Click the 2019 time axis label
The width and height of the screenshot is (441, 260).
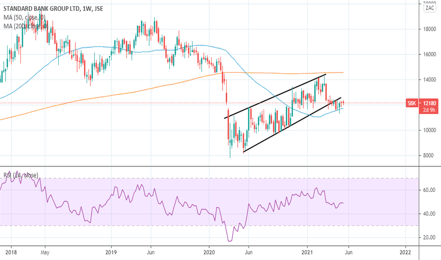pos(111,252)
